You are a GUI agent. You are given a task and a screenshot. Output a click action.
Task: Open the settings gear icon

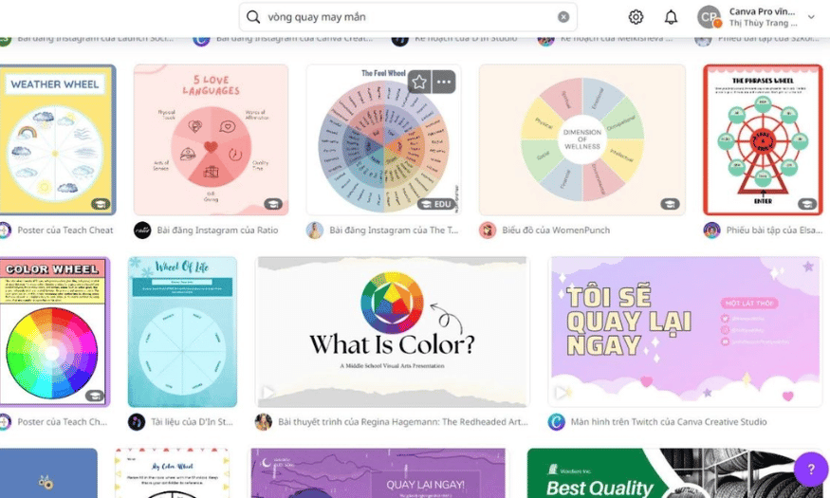click(x=636, y=17)
